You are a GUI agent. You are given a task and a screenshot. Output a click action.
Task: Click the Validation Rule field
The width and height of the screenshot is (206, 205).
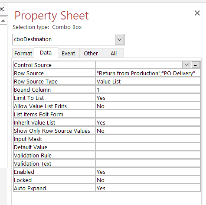[148, 155]
